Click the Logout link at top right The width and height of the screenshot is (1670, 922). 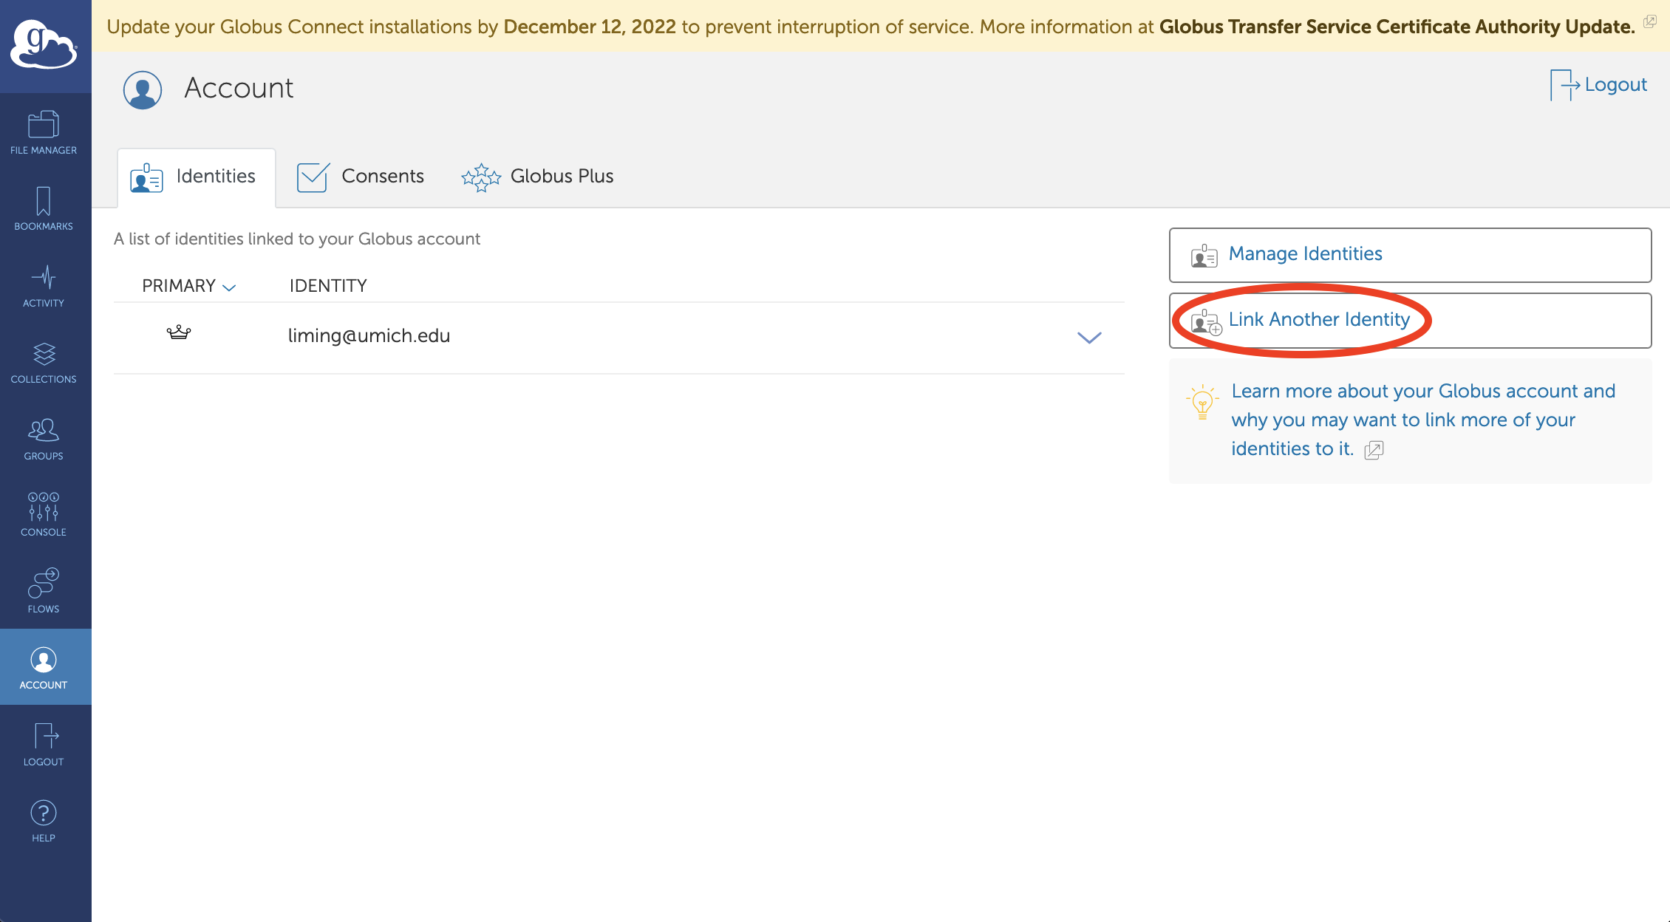(1598, 85)
